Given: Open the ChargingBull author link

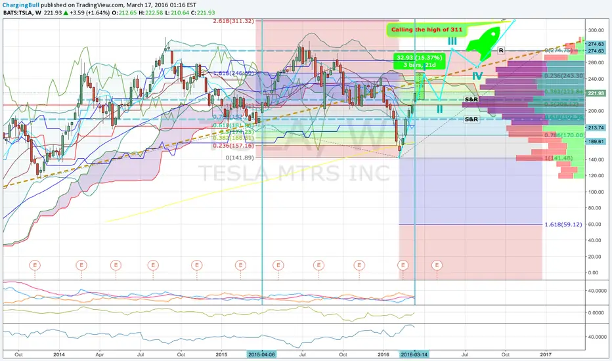Looking at the screenshot, I should tap(21, 5).
